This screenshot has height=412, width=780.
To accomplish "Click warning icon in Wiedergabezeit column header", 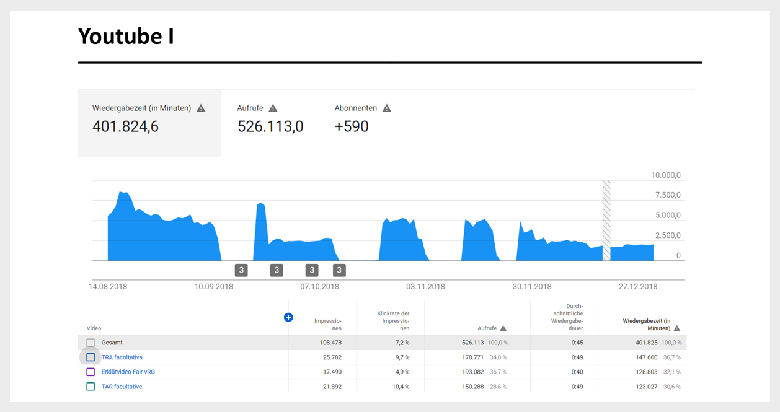I will [x=677, y=328].
